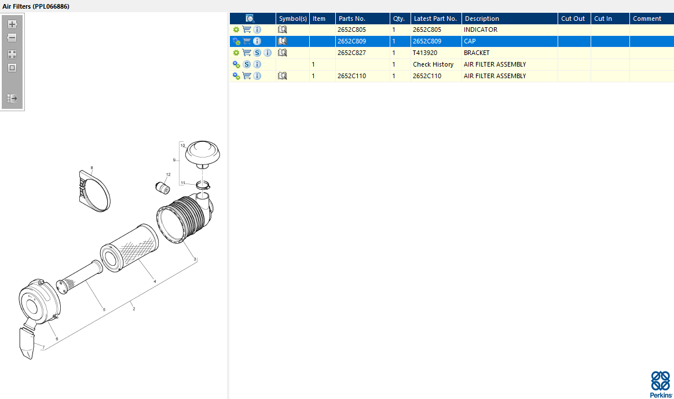Image resolution: width=674 pixels, height=399 pixels.
Task: Open info icon for CAP row
Action: (x=257, y=41)
